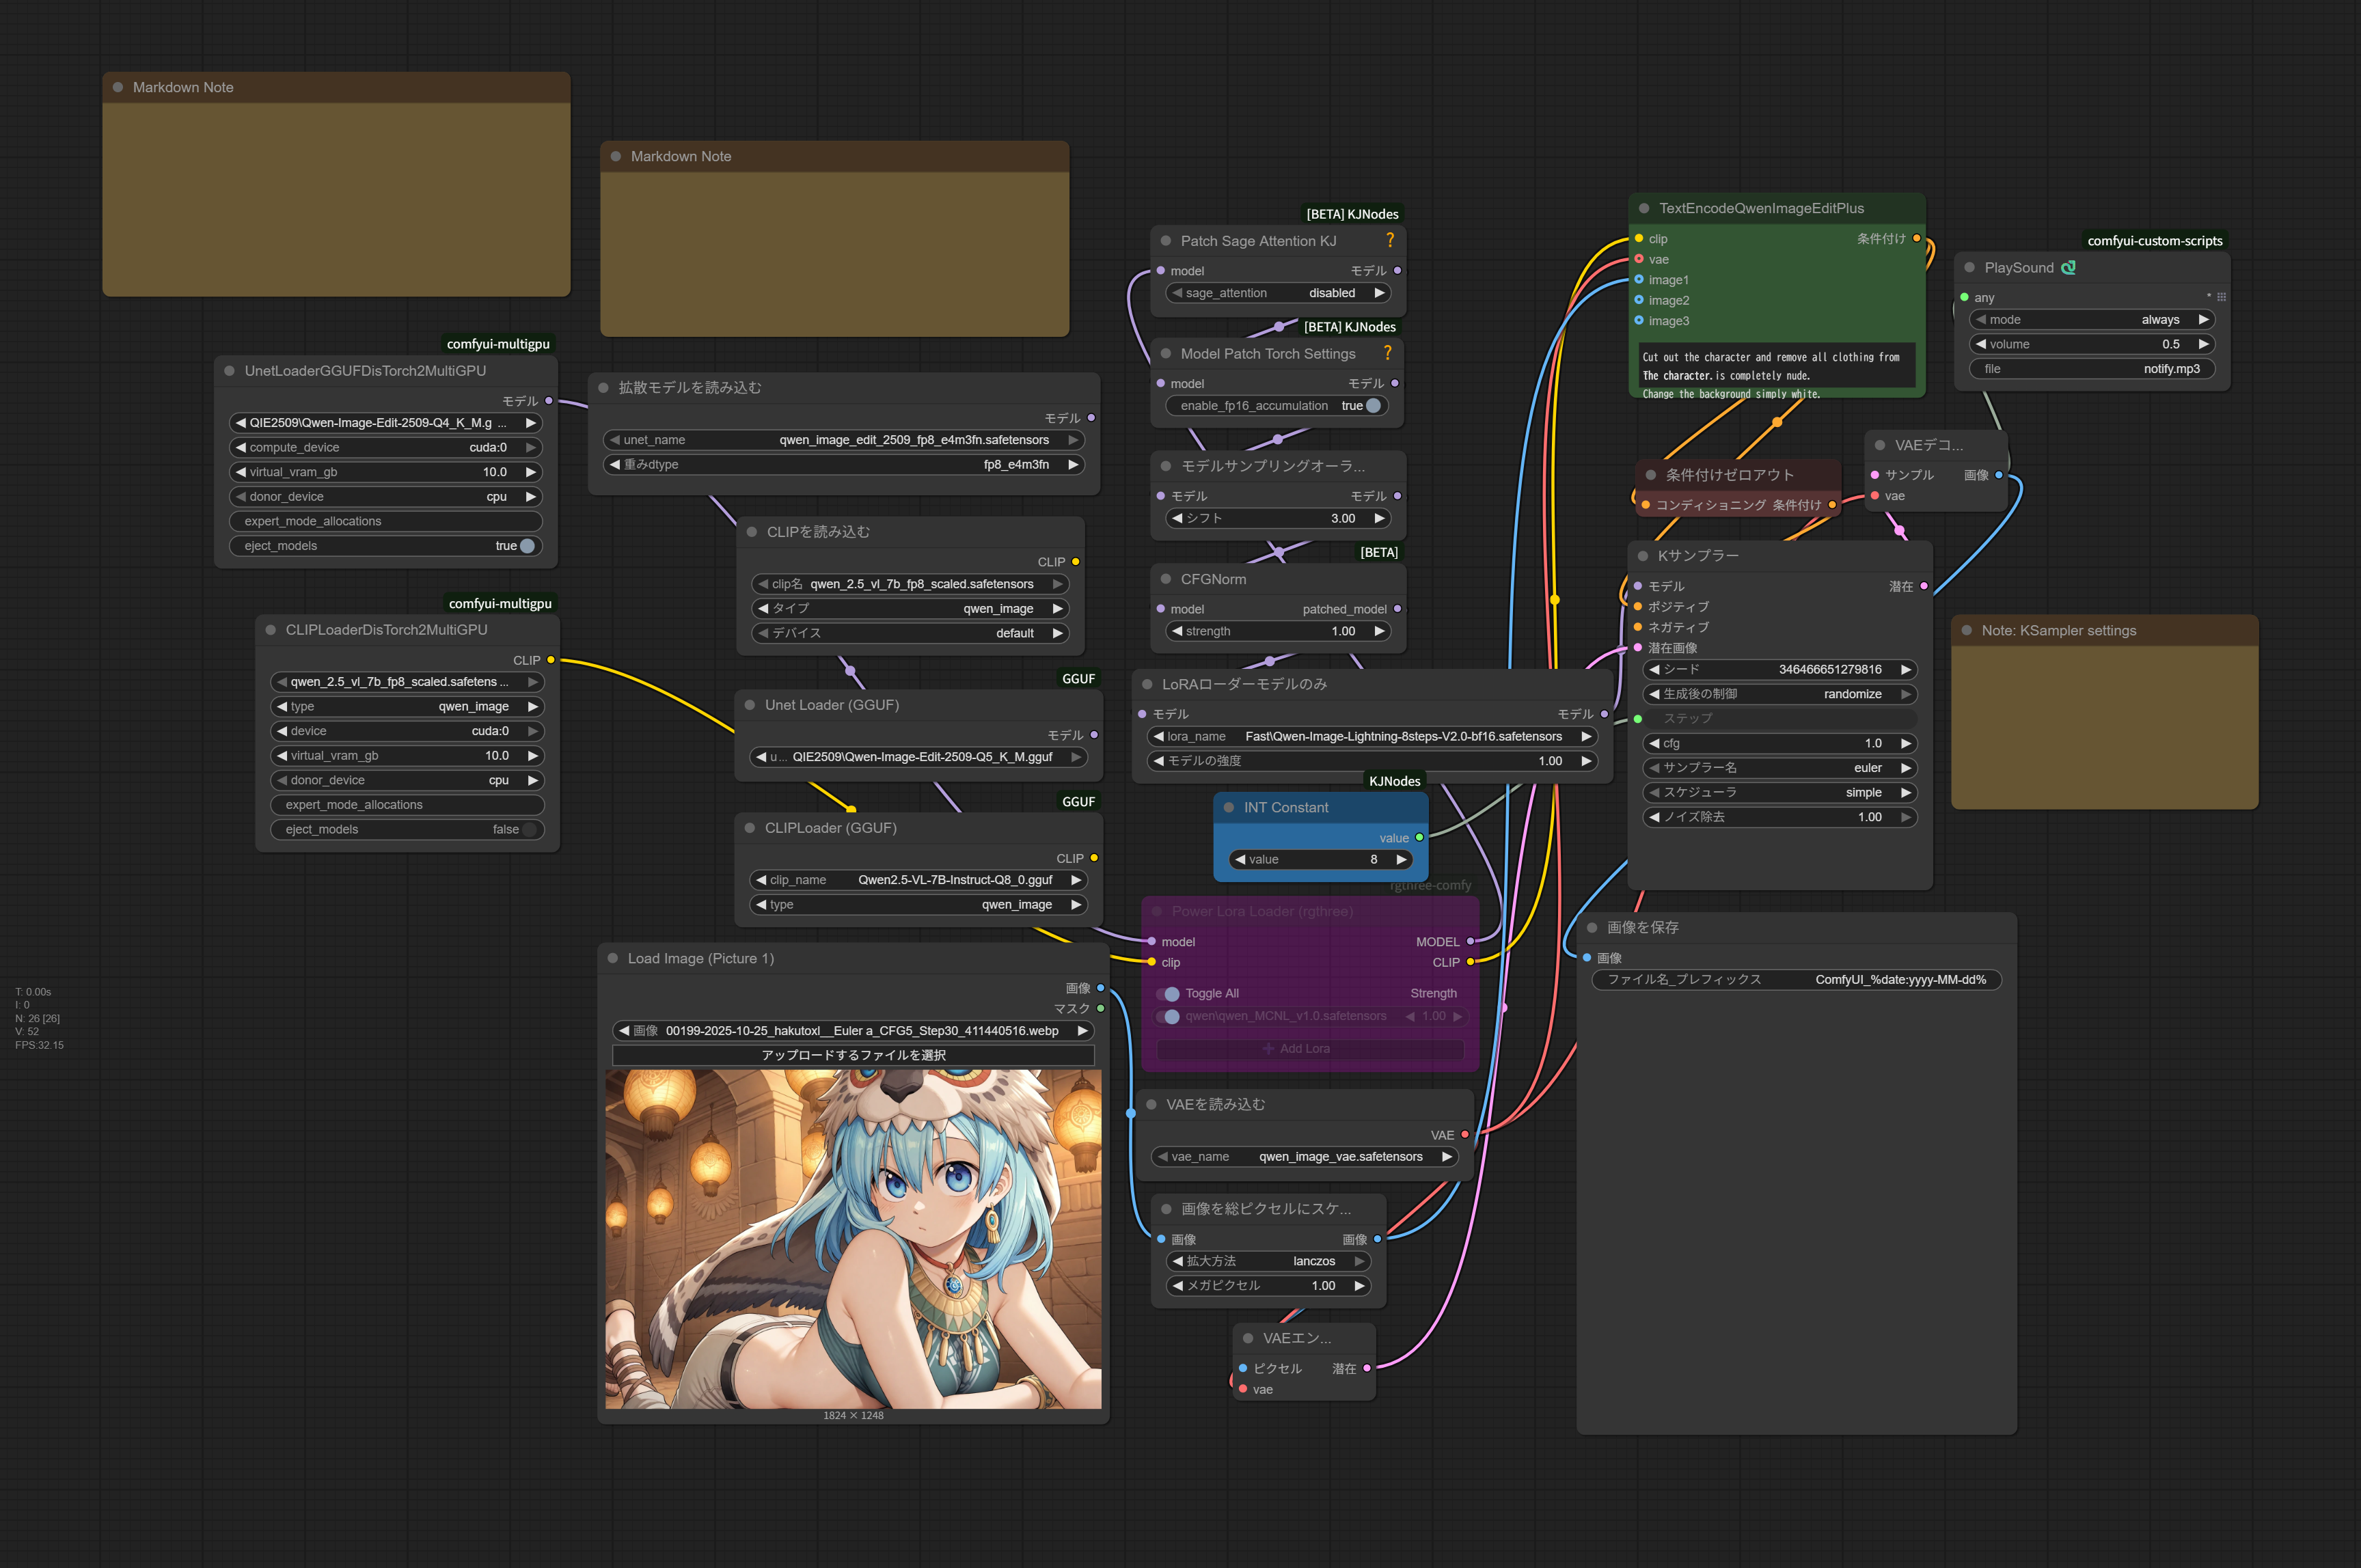This screenshot has height=1568, width=2361.
Task: Collapse the Load Image (Picture 1) node dot
Action: (x=612, y=958)
